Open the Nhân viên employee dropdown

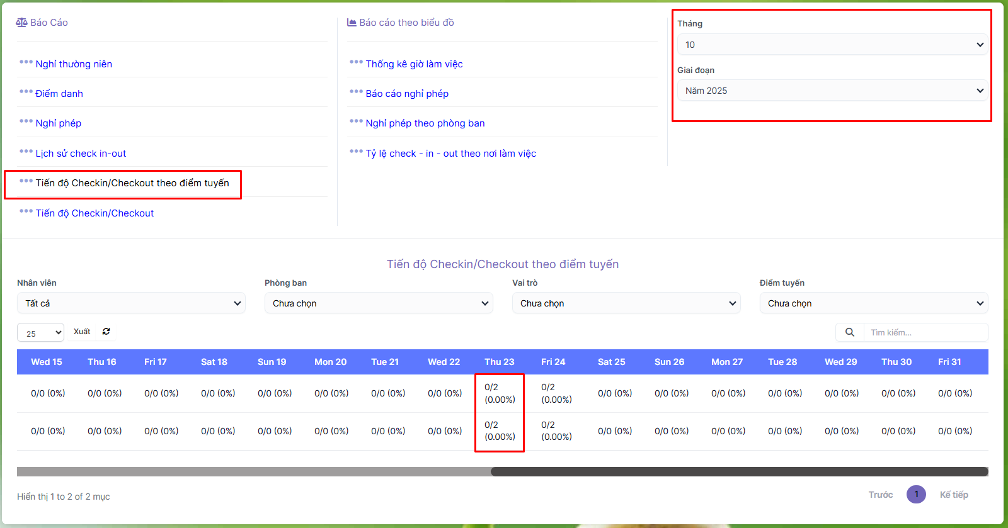[131, 303]
